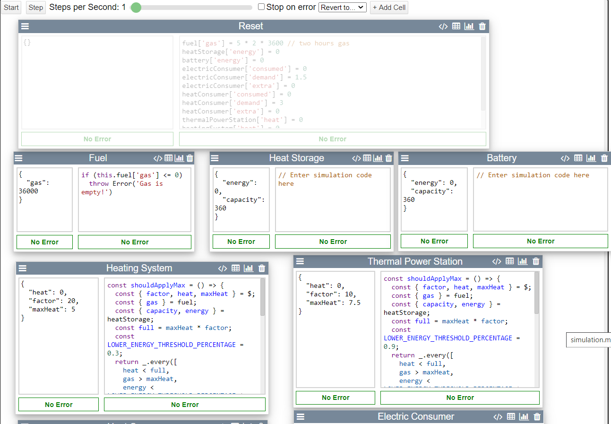Click the code icon in Reset cell

[443, 26]
